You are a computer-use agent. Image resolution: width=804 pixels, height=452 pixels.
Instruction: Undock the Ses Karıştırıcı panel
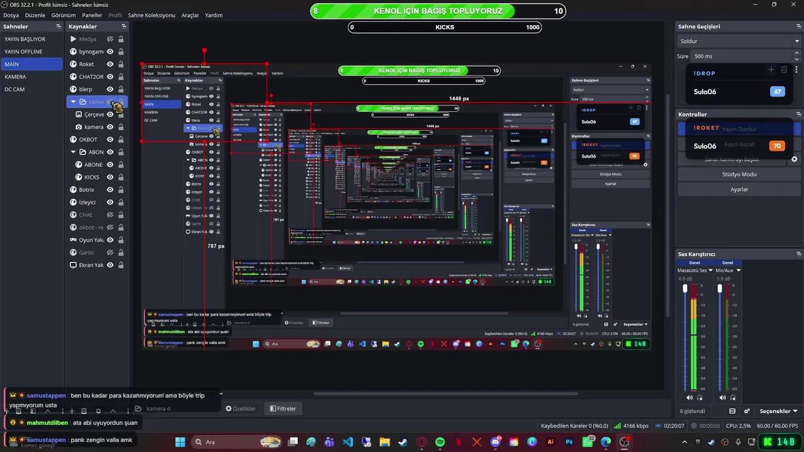[798, 254]
